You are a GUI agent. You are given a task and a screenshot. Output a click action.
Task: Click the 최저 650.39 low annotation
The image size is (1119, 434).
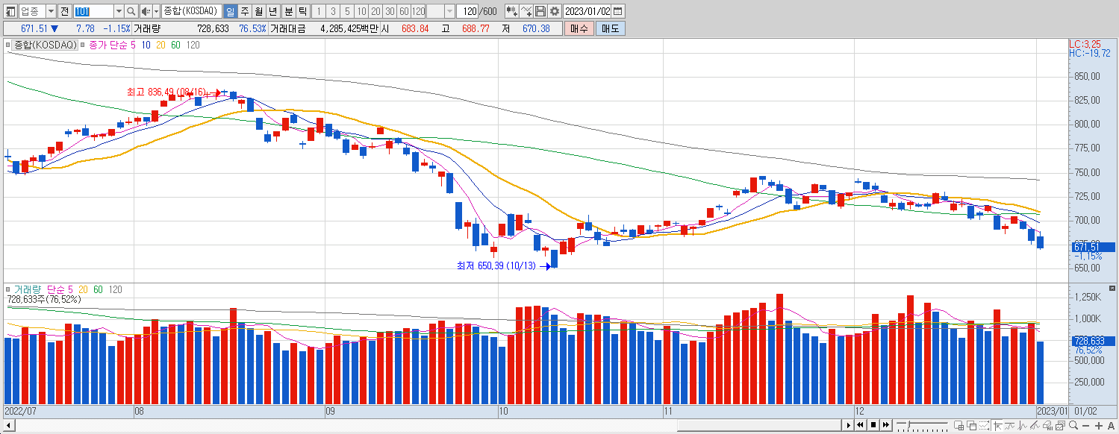tap(496, 265)
